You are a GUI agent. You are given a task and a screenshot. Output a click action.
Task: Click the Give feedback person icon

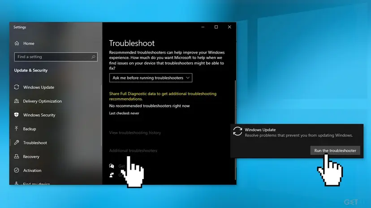tap(112, 175)
